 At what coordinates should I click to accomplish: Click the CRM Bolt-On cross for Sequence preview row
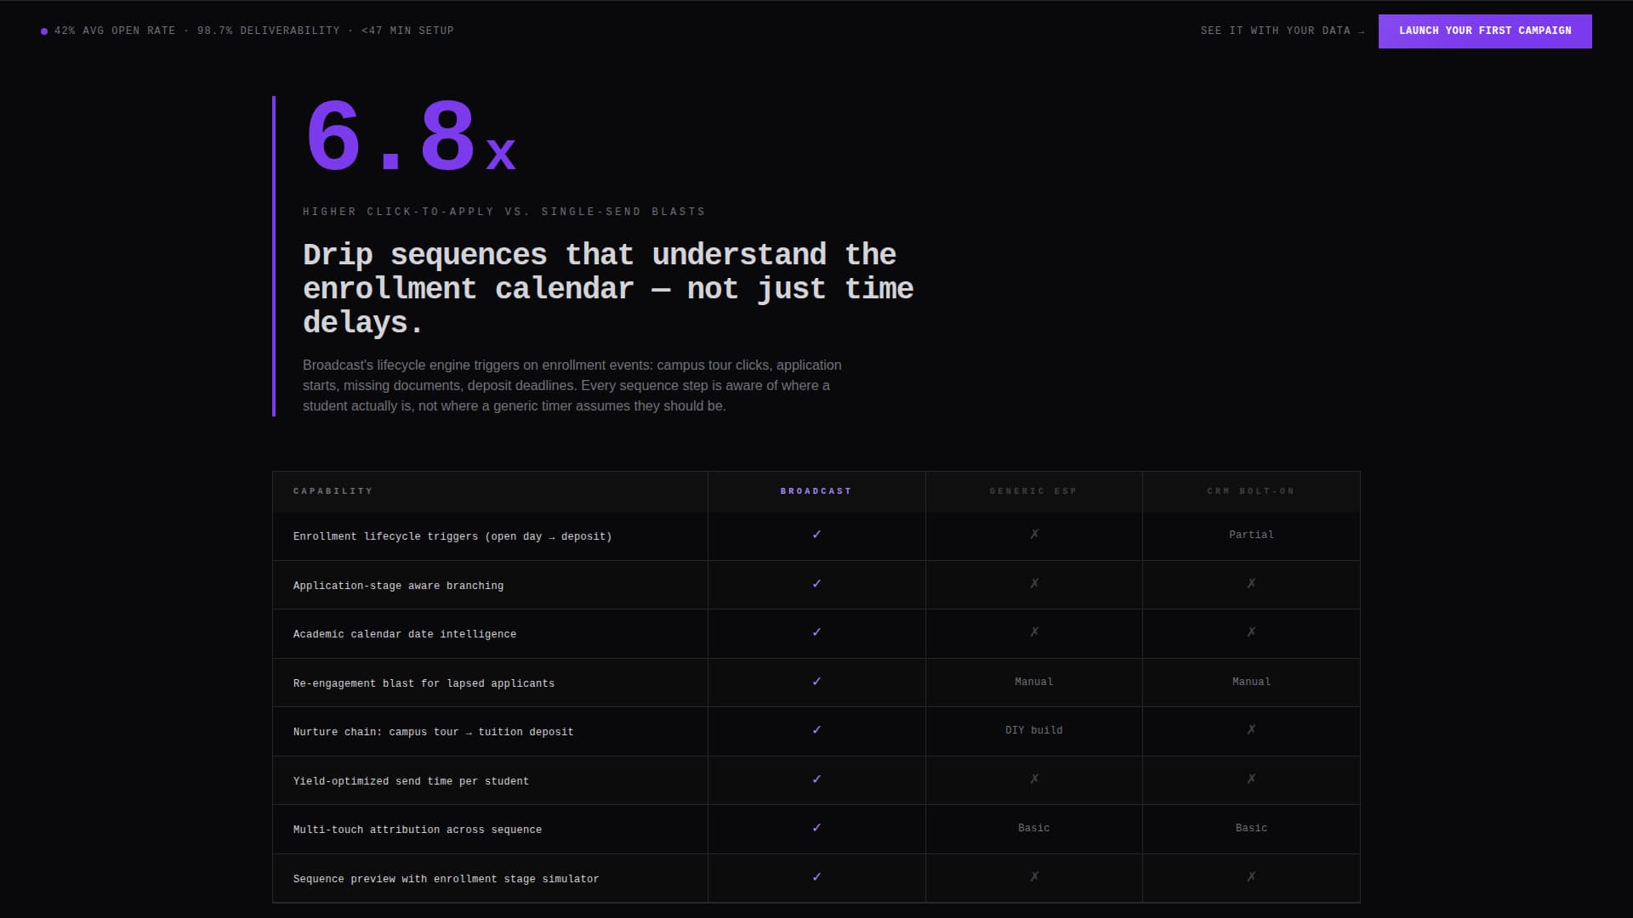[x=1251, y=877]
